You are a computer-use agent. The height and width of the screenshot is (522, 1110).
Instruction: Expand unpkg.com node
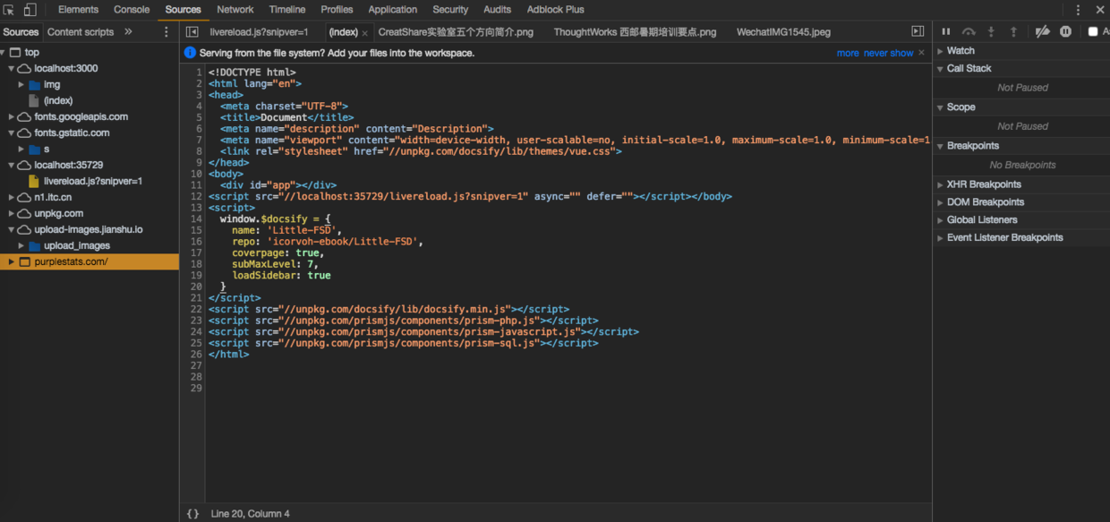point(12,213)
